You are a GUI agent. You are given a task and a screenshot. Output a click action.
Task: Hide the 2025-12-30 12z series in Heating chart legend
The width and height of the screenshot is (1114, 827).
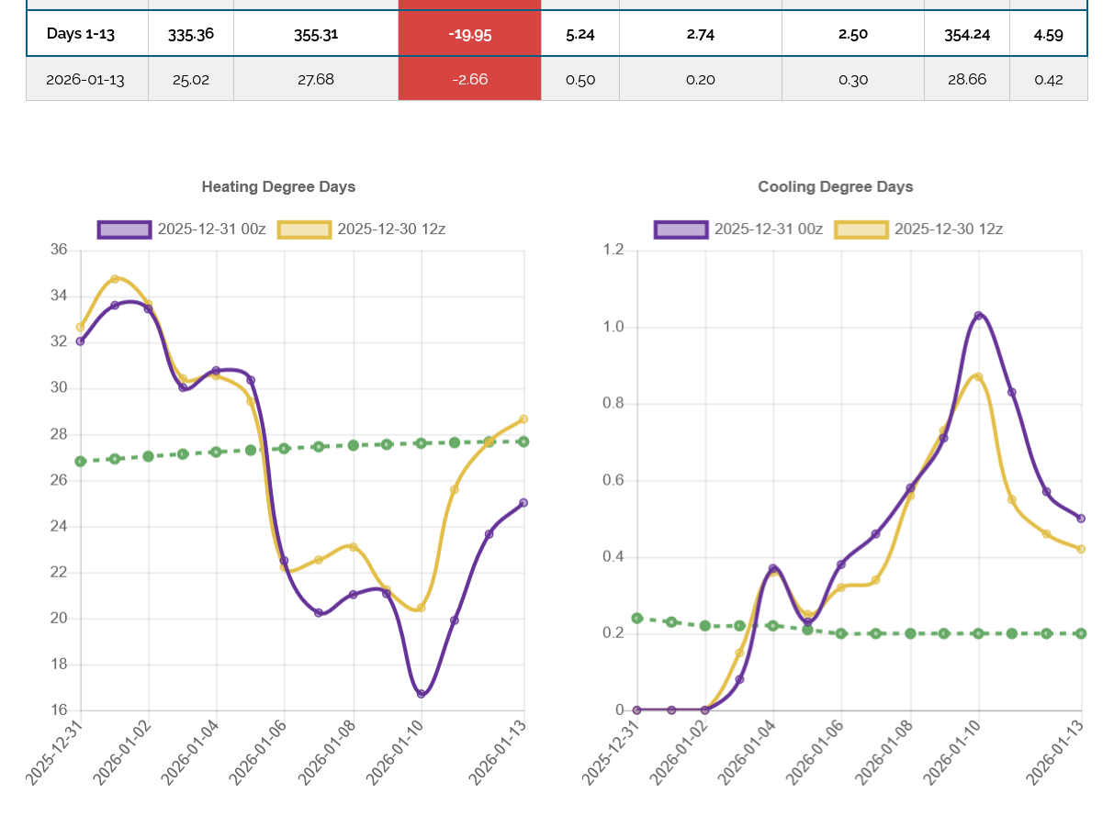(x=304, y=229)
